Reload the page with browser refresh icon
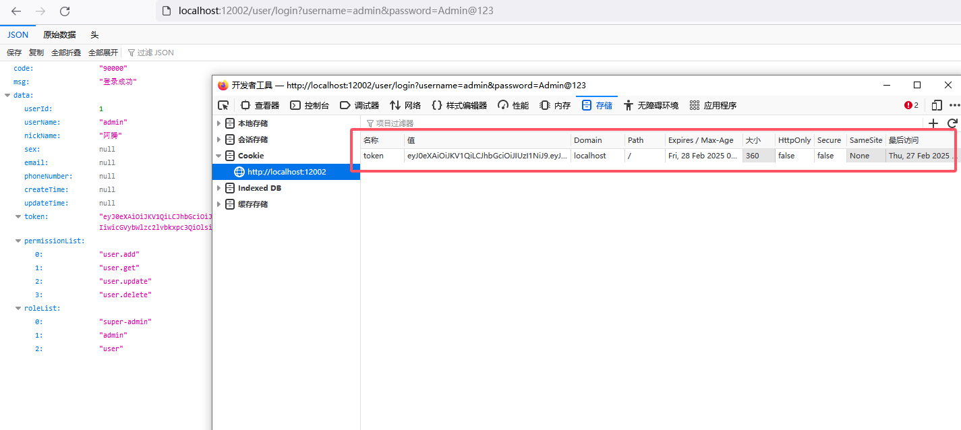Screen dimensions: 961x430 point(65,11)
